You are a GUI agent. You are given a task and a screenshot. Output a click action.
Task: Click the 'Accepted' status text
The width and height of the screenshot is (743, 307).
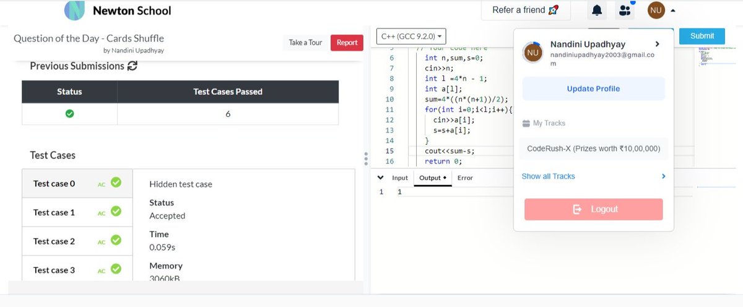point(167,215)
